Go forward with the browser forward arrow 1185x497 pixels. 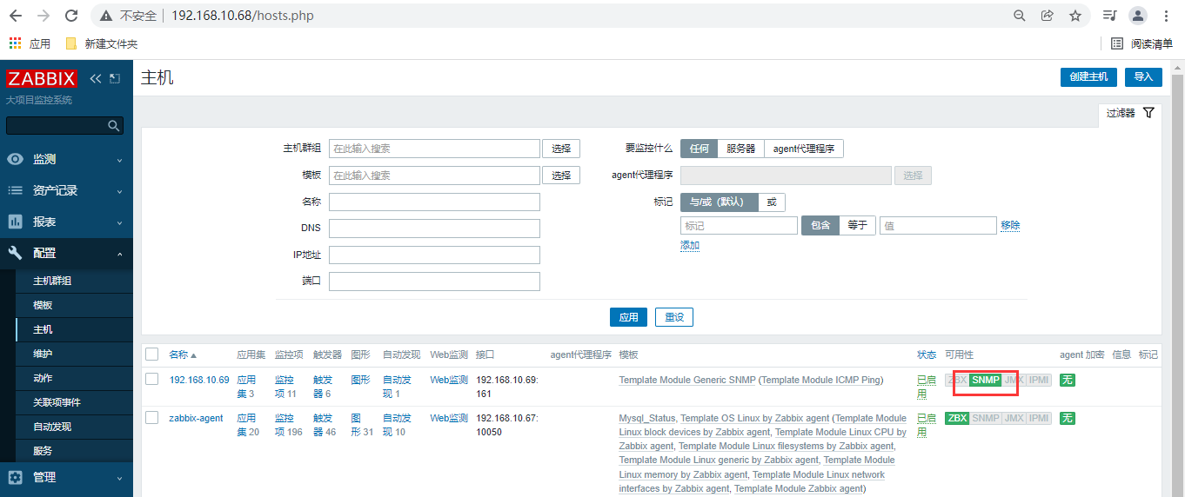pyautogui.click(x=44, y=16)
